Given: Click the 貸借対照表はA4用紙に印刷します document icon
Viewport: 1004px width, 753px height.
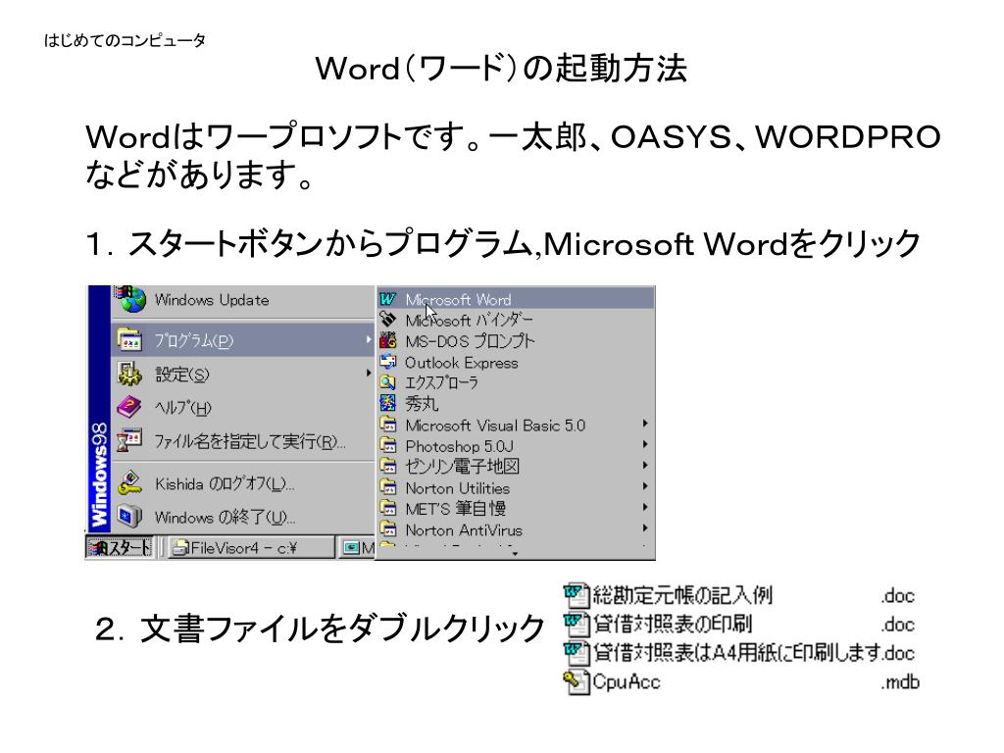Looking at the screenshot, I should [577, 653].
